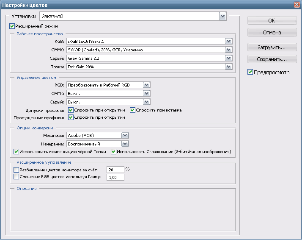Uncheck the Предпросмотр checkbox
Image resolution: width=302 pixels, height=240 pixels.
[x=250, y=72]
